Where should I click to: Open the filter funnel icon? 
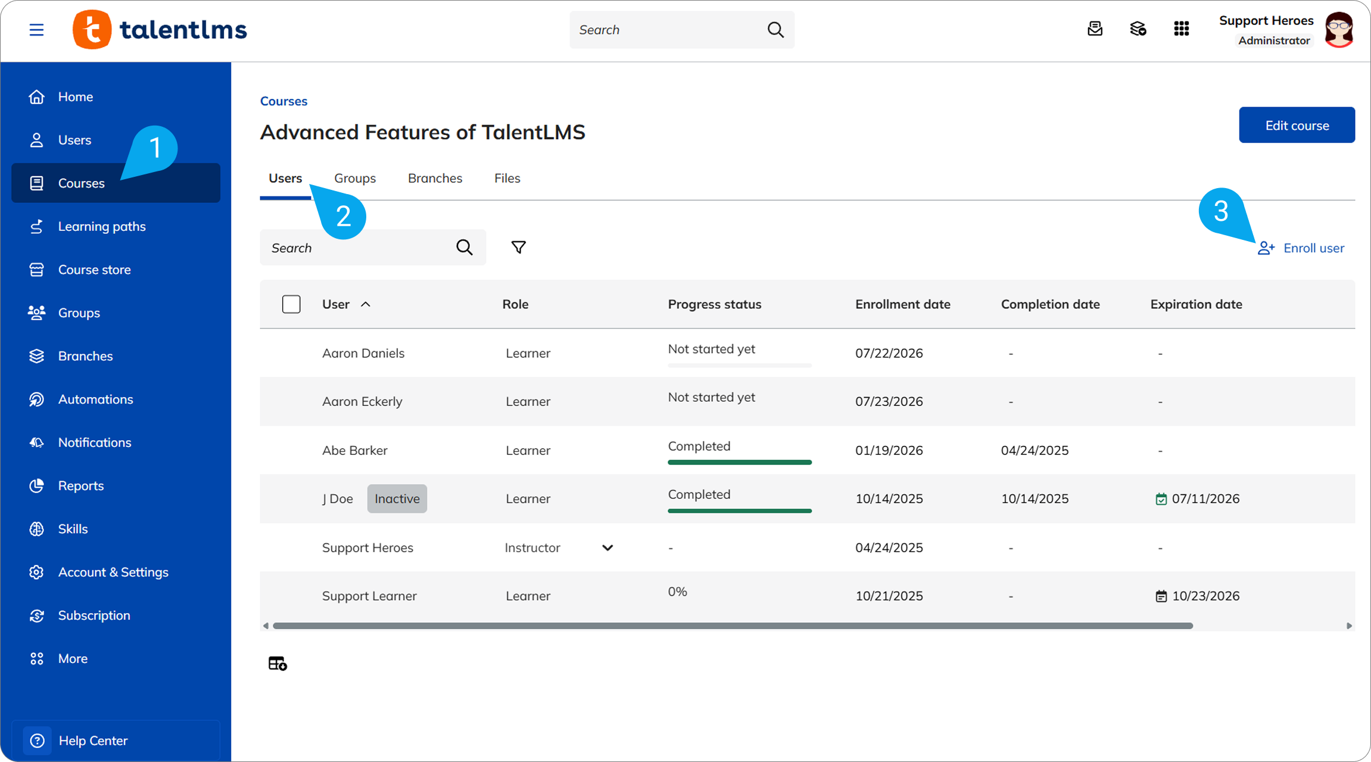coord(519,247)
